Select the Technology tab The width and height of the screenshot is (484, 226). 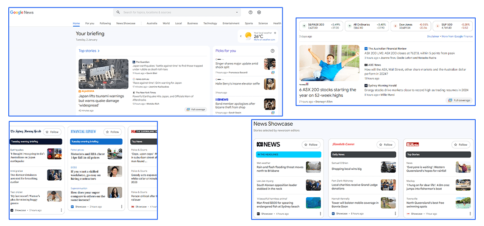pos(210,23)
